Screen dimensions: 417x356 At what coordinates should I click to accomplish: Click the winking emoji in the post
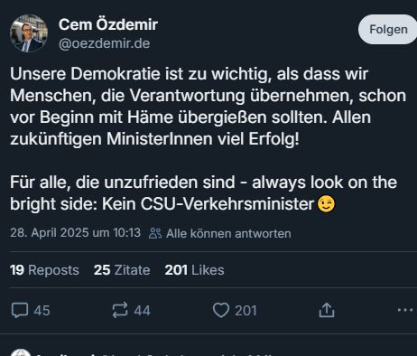coord(326,204)
